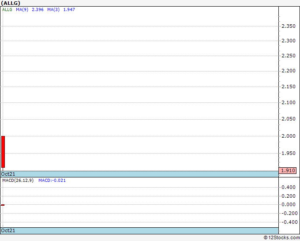Click the MA(3) value 1.947
The width and height of the screenshot is (300, 241).
coord(69,10)
